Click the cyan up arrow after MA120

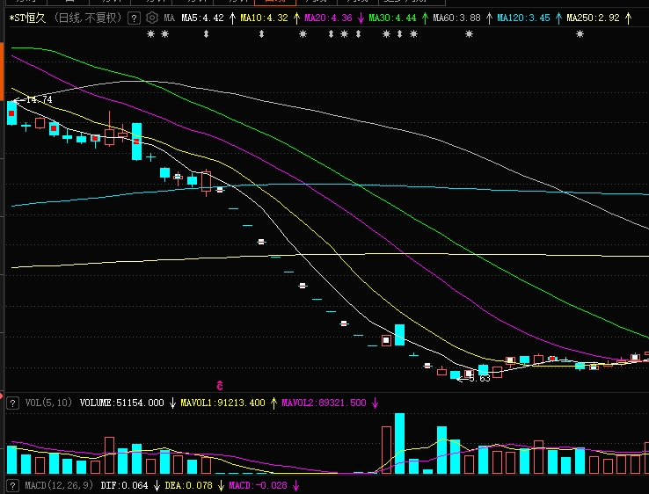point(558,18)
